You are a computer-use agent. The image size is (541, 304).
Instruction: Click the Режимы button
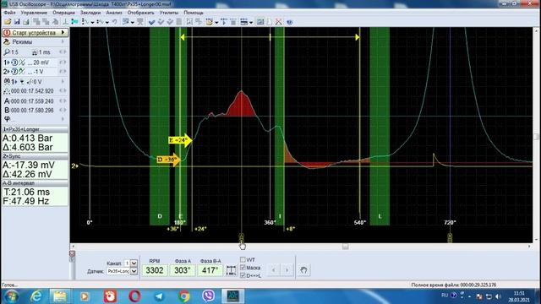[35, 41]
